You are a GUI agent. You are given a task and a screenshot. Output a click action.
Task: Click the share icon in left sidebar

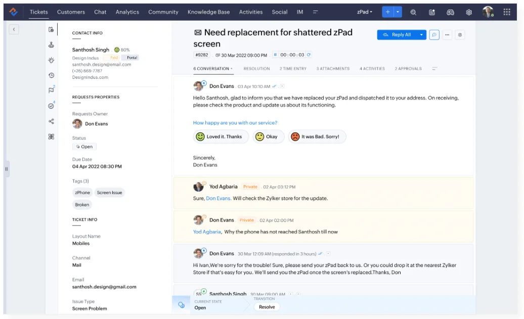pos(51,121)
